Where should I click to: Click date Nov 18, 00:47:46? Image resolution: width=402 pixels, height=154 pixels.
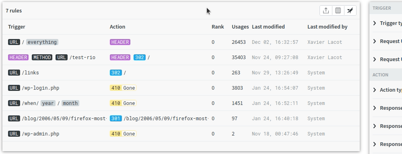(275, 134)
